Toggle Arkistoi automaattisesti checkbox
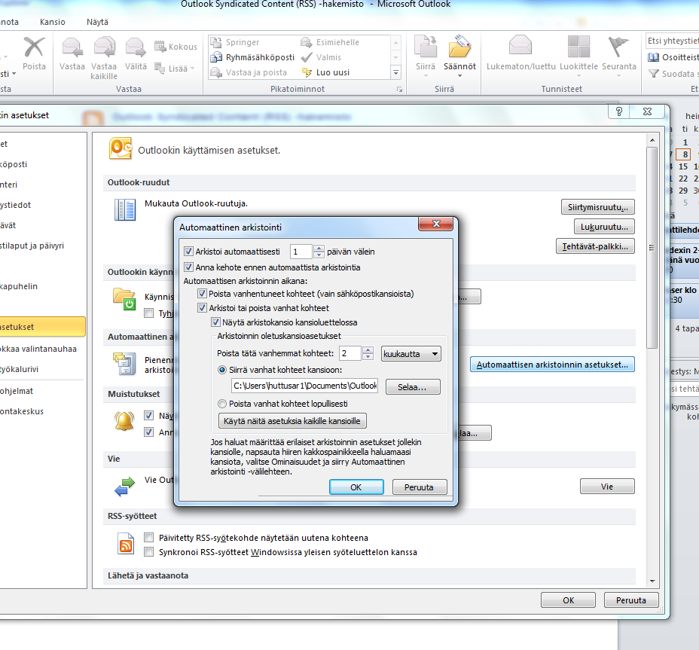The image size is (699, 650). (188, 252)
